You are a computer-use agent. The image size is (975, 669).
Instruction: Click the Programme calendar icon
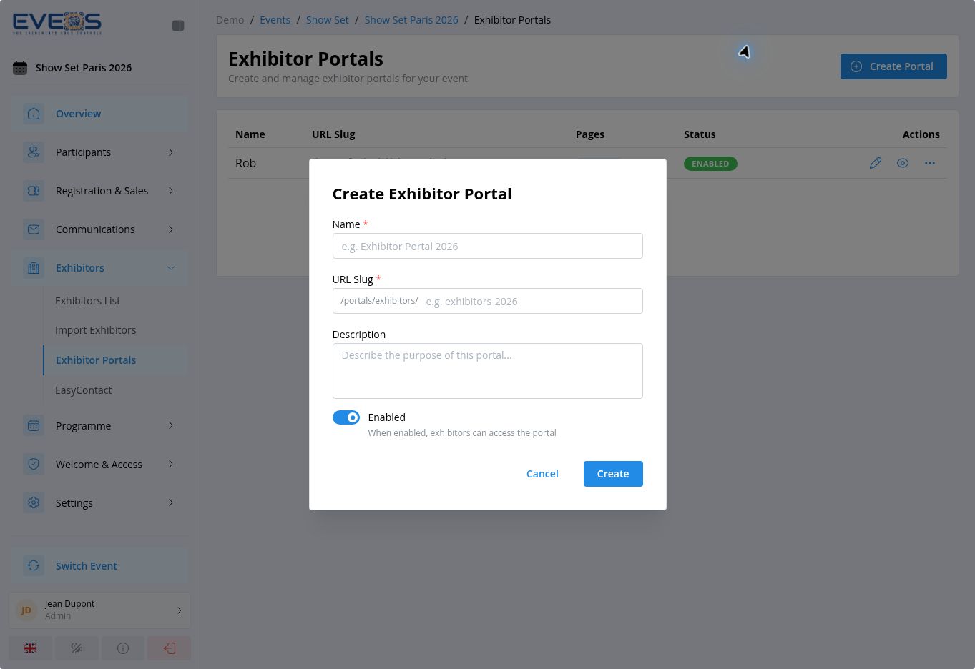tap(34, 426)
